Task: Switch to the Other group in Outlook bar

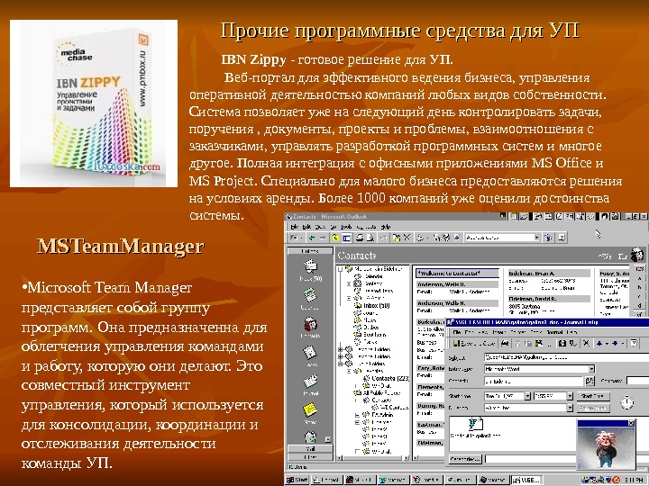Action: point(310,457)
